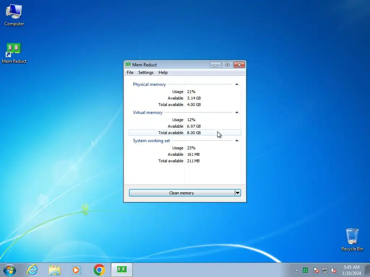Minimize the Mem Reduct window
Viewport: 370px width, 277px height.
(215, 65)
